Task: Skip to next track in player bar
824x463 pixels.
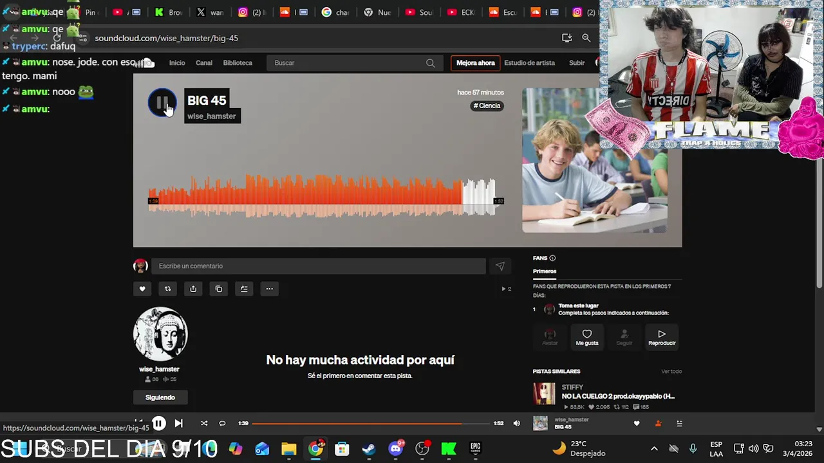Action: coord(178,423)
